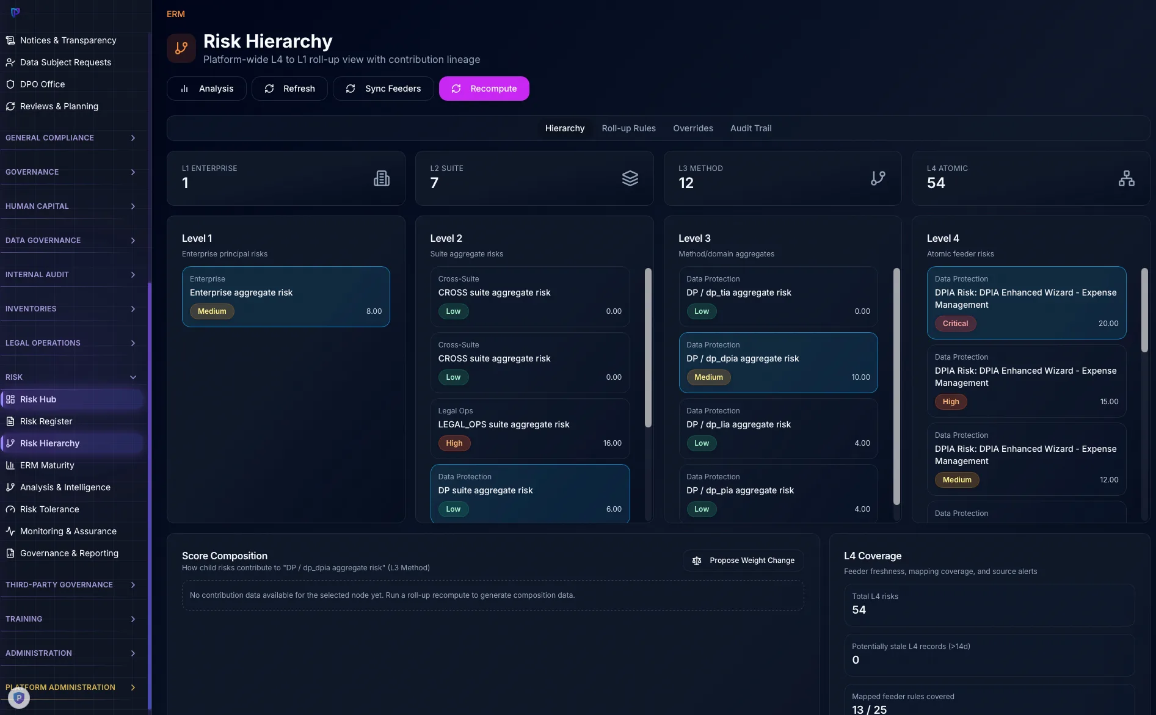Screen dimensions: 1156x715
Task: Click the Data Subject Requests person icon
Action: tap(10, 62)
